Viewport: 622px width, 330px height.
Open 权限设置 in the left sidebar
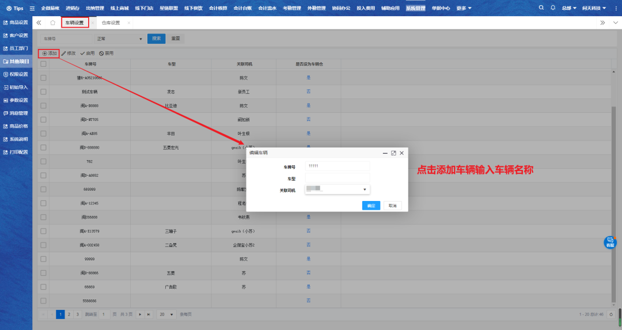point(16,74)
